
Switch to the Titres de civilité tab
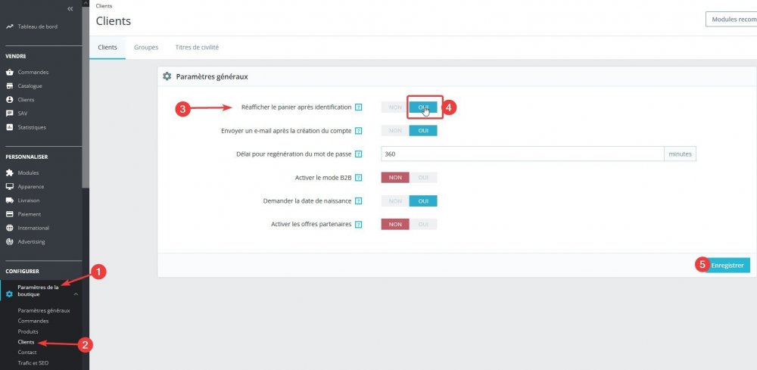pos(197,47)
